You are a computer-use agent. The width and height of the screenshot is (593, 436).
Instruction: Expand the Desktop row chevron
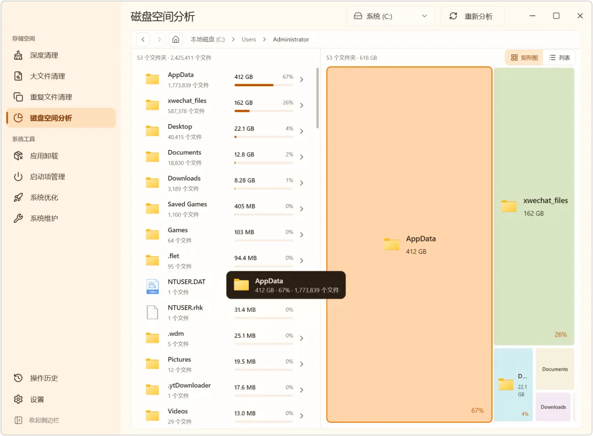[x=301, y=131]
